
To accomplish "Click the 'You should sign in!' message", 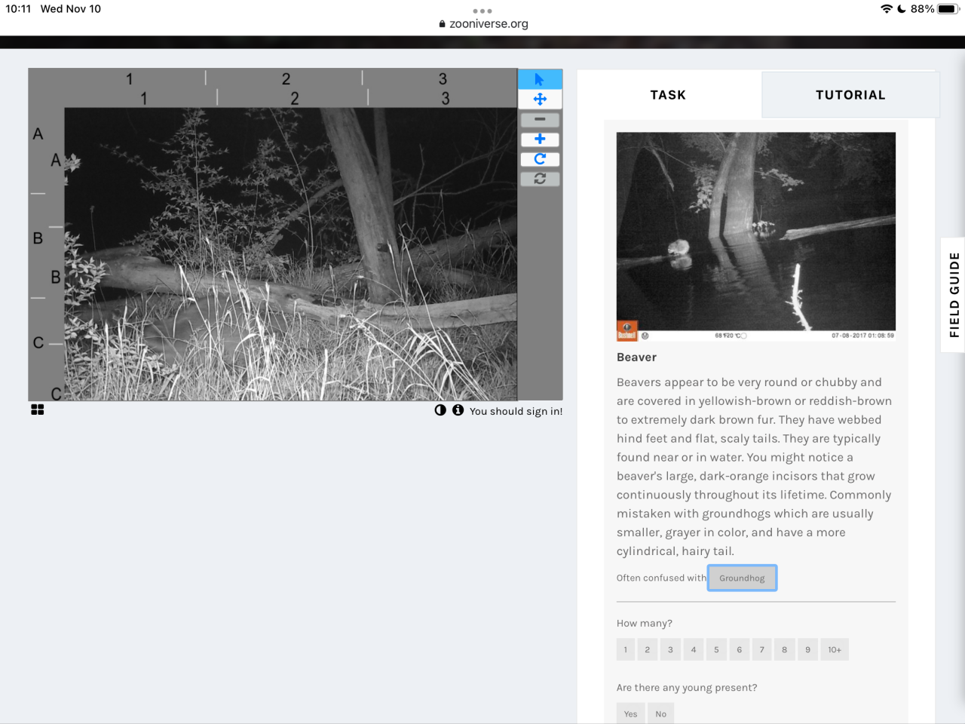I will pos(516,411).
